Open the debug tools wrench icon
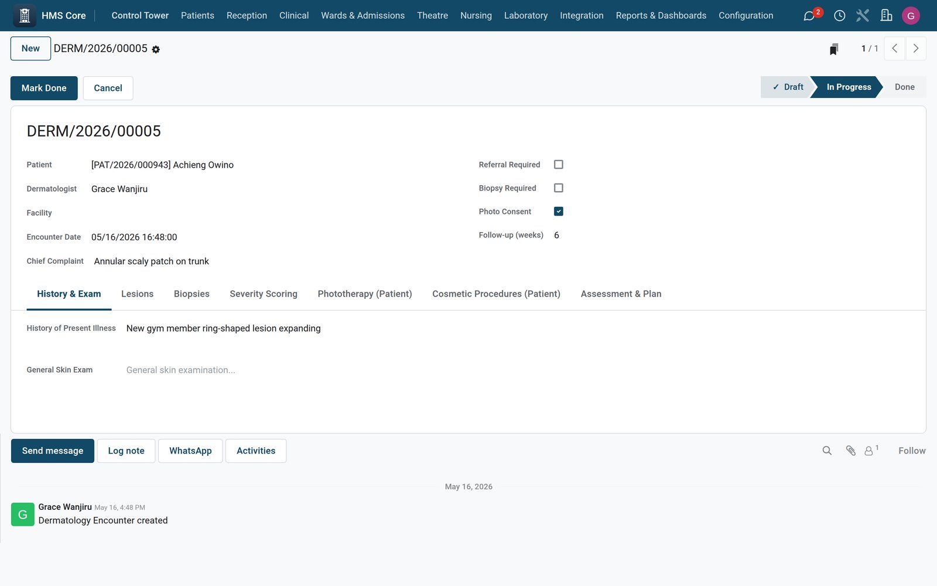This screenshot has height=586, width=937. [863, 16]
